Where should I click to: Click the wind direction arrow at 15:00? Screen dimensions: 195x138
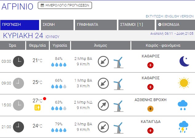click(103, 105)
